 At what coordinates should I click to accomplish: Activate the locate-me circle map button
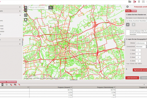point(26,15)
